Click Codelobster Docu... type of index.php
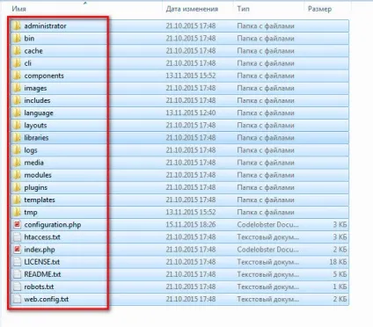Viewport: 373px width, 327px height. pos(267,250)
